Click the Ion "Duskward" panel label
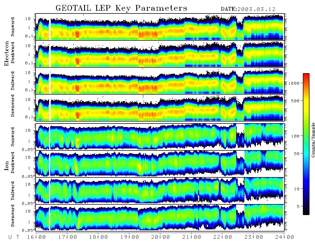Screen dimensions: 315x242 13,163
